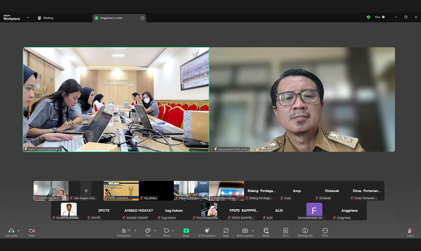Viewport: 421px width, 251px height.
Task: Click muted mic icon beside Asep name label
Action: click(x=282, y=198)
